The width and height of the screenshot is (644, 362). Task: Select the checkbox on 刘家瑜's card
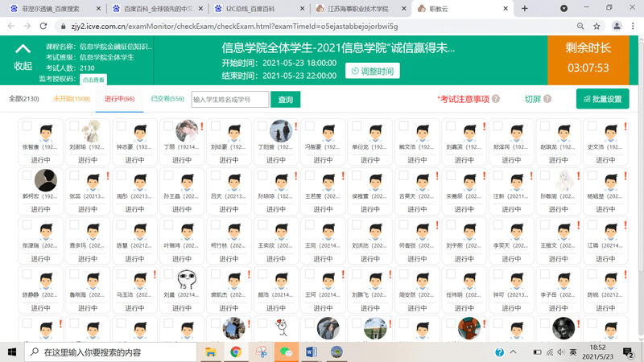pyautogui.click(x=74, y=126)
